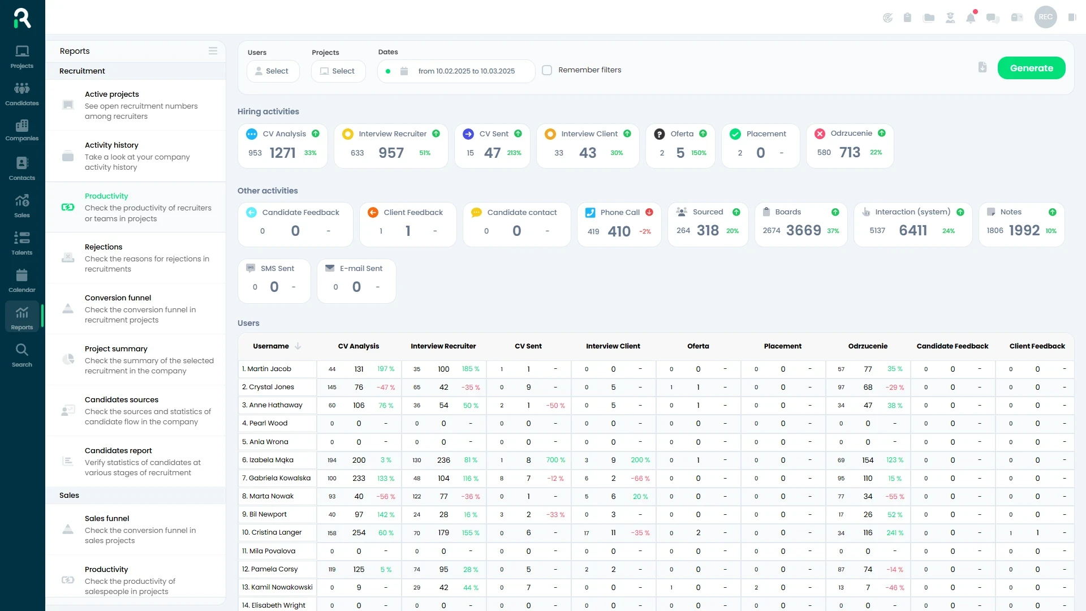1086x611 pixels.
Task: Open the Projects Select dropdown
Action: pyautogui.click(x=338, y=71)
